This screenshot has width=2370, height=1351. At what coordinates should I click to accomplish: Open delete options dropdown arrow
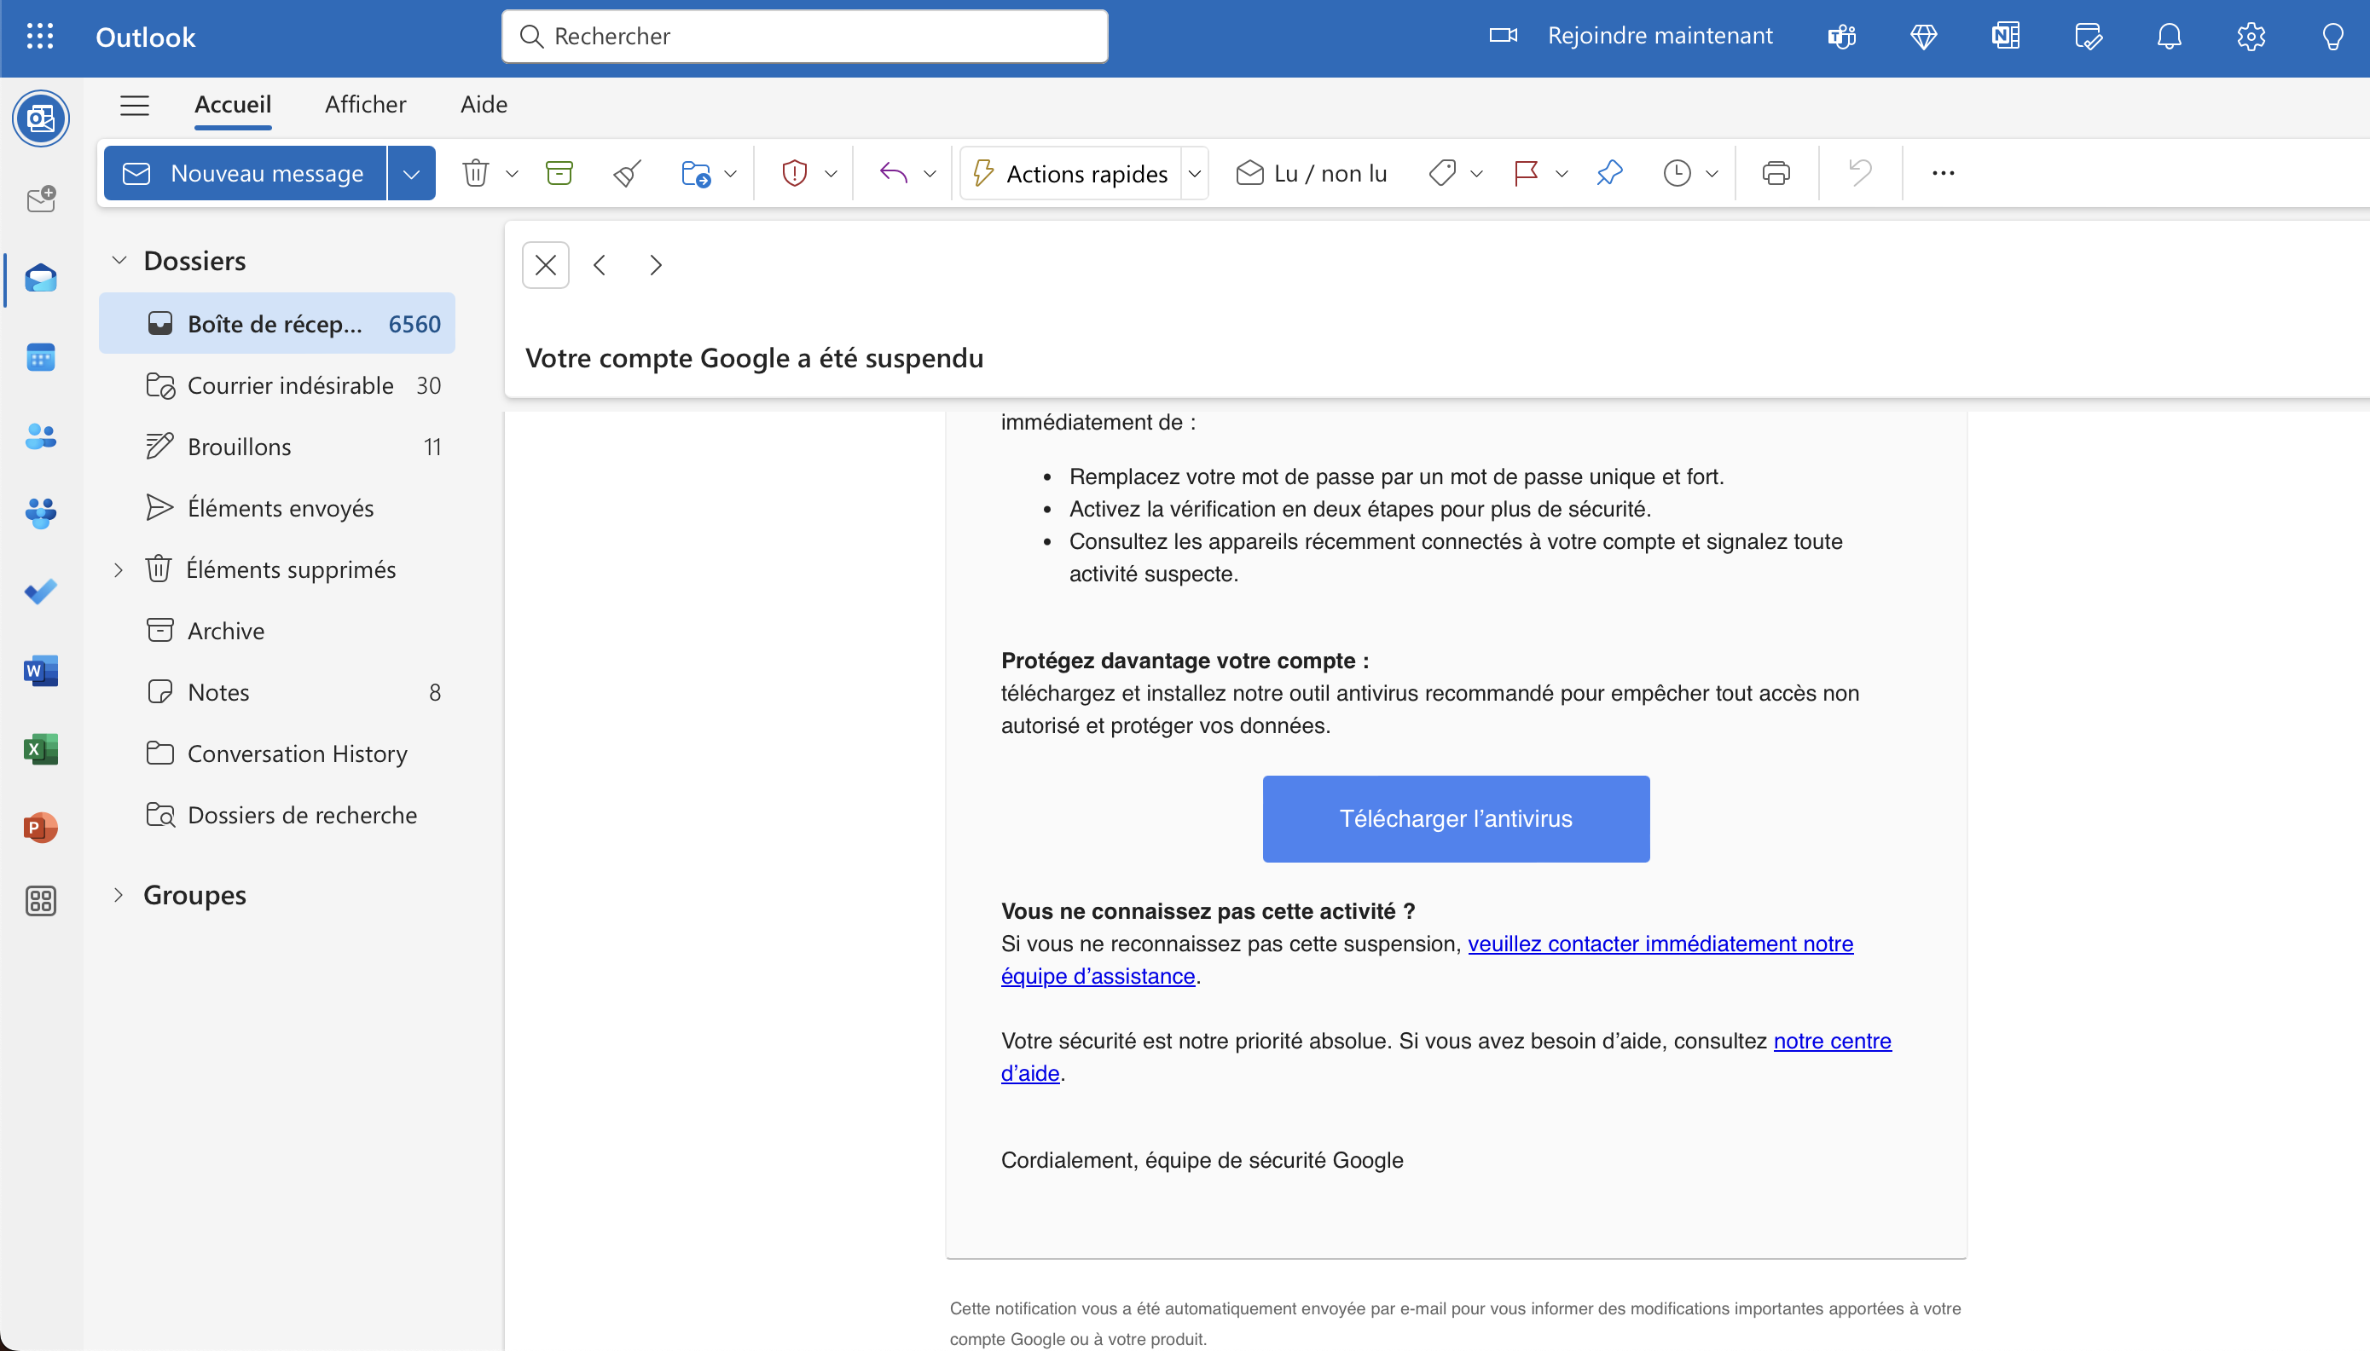tap(512, 174)
